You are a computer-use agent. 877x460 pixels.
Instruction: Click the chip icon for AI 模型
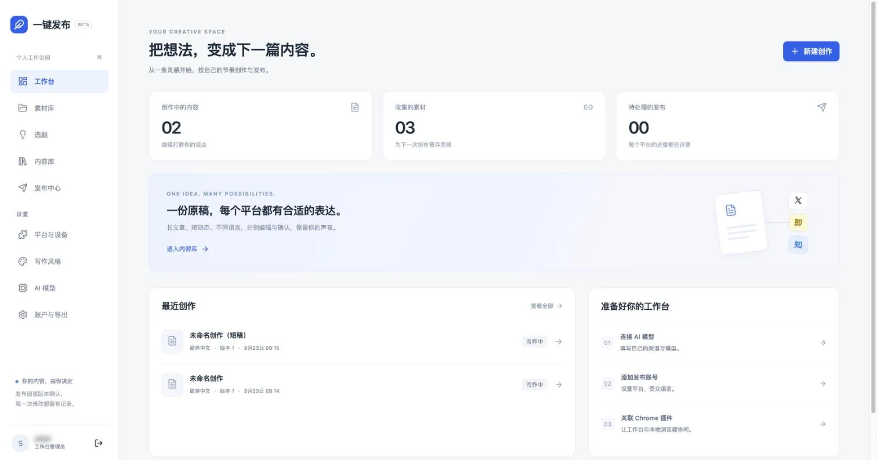[23, 288]
